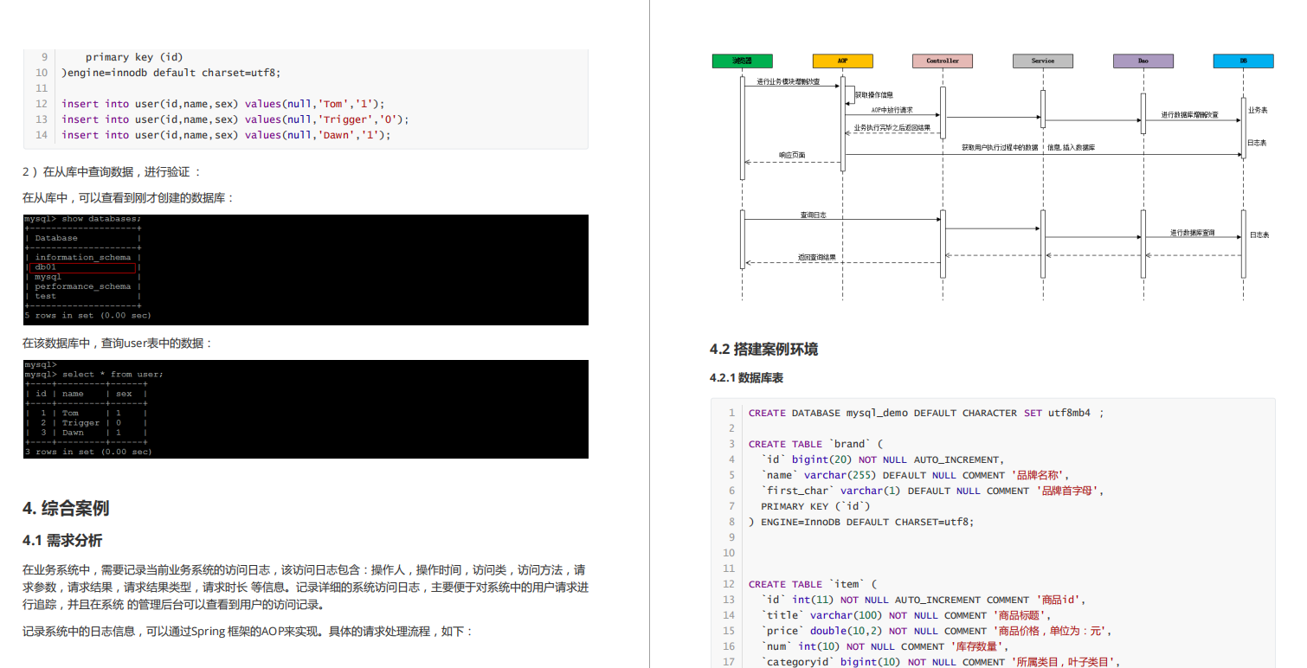Click the subheading 4.2.1 数据库表

point(746,378)
